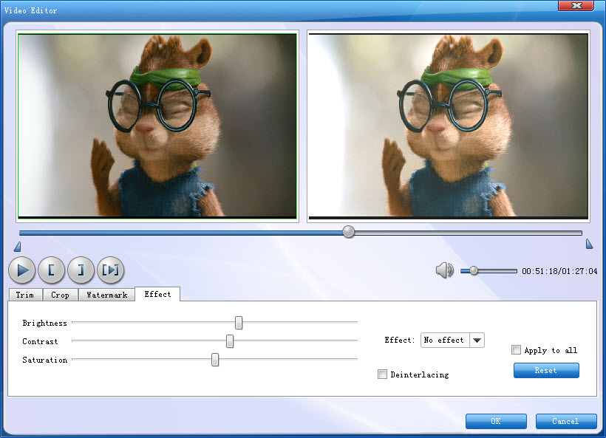
Task: Click the video seek bar handle
Action: pos(348,232)
